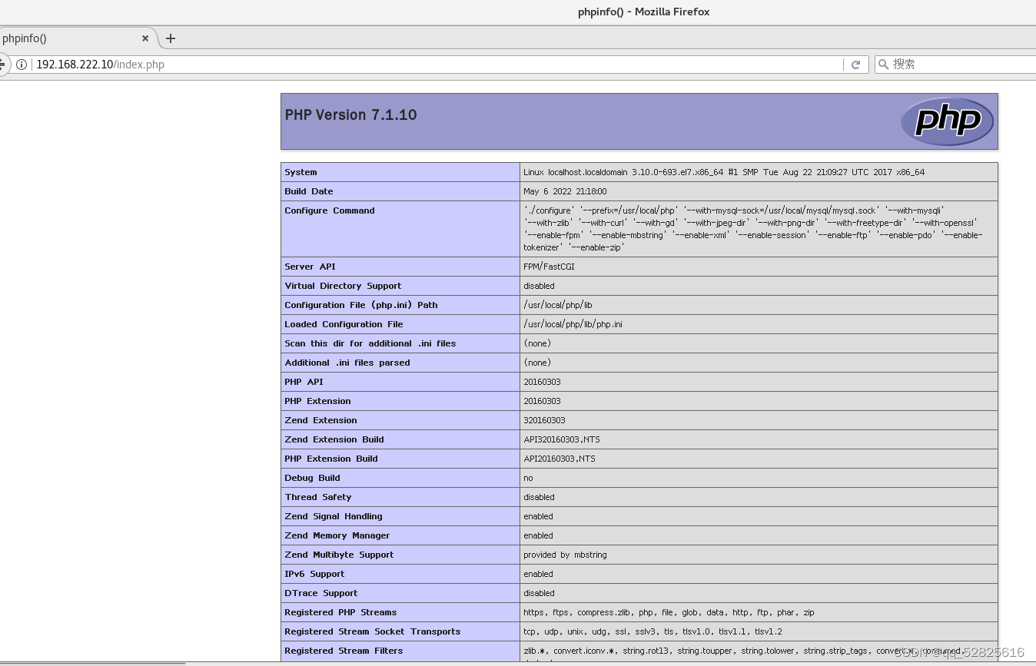Click the provided by mbstring value
Screen dimensions: 1036x666
pyautogui.click(x=565, y=555)
